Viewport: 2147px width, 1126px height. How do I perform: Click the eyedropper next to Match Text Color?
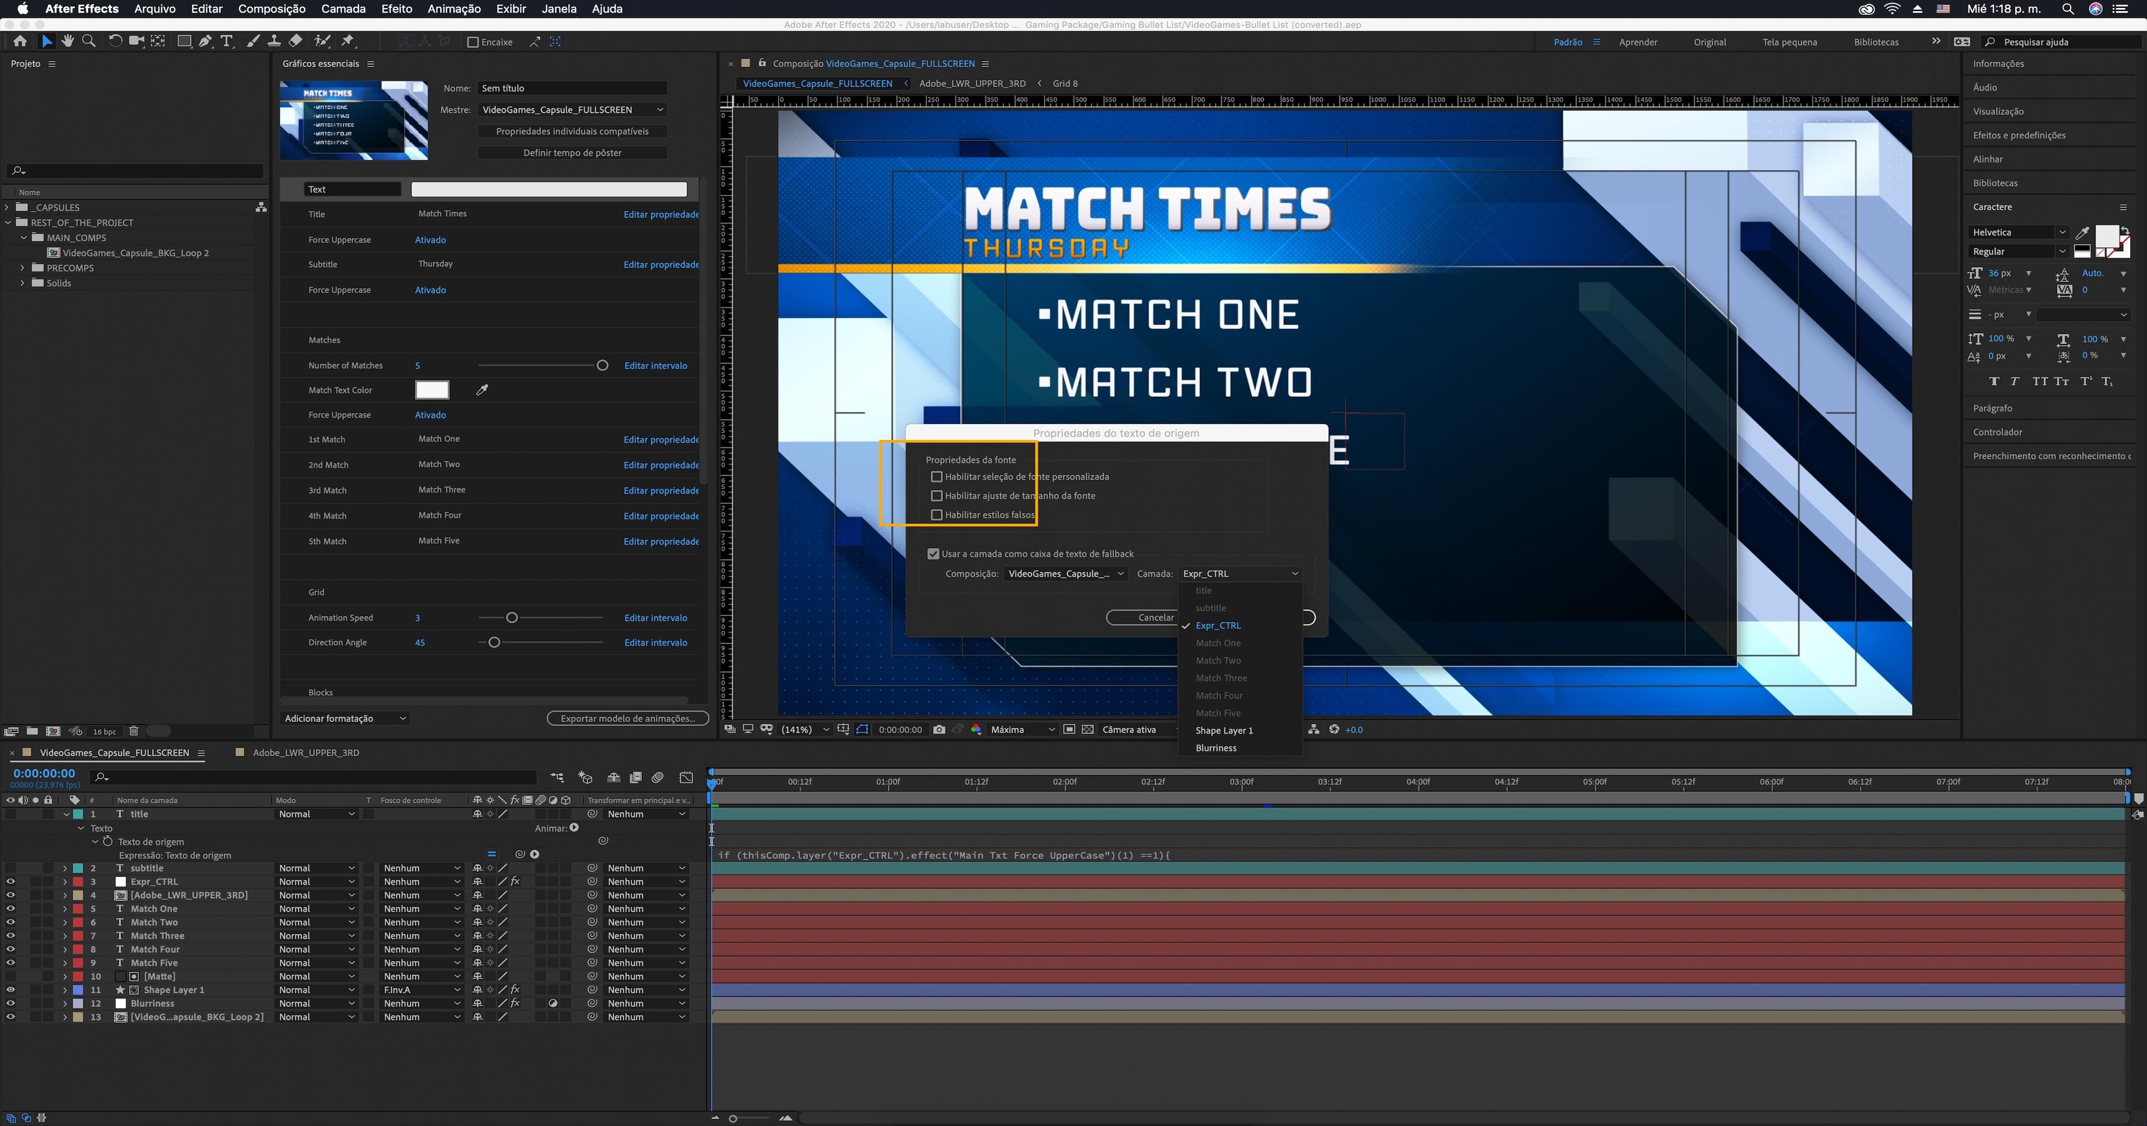point(482,390)
